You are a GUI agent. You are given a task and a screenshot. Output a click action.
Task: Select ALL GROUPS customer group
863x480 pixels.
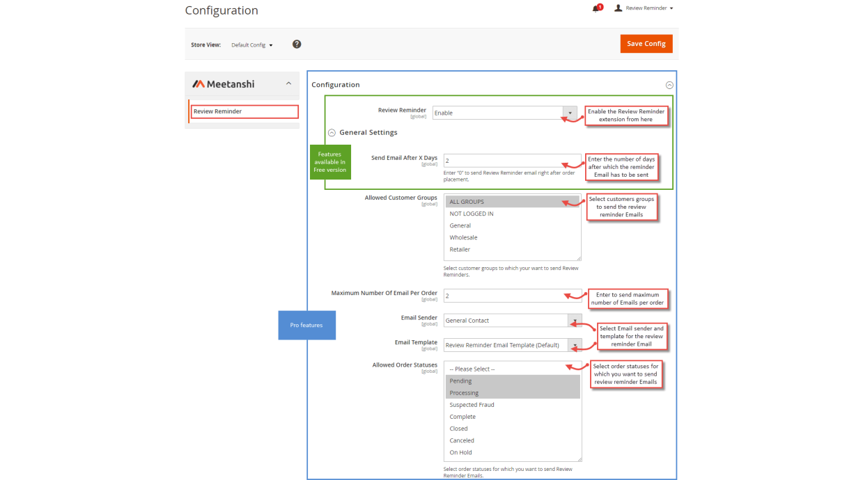(x=512, y=202)
